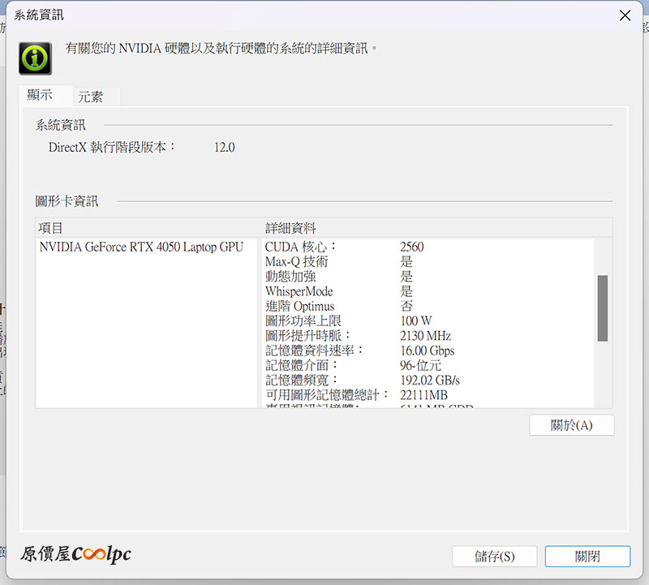
Task: Select the 圖形功率上限 row
Action: 428,320
